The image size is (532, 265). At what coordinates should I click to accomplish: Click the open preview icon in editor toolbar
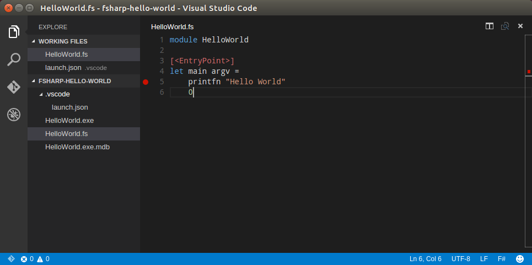point(505,26)
